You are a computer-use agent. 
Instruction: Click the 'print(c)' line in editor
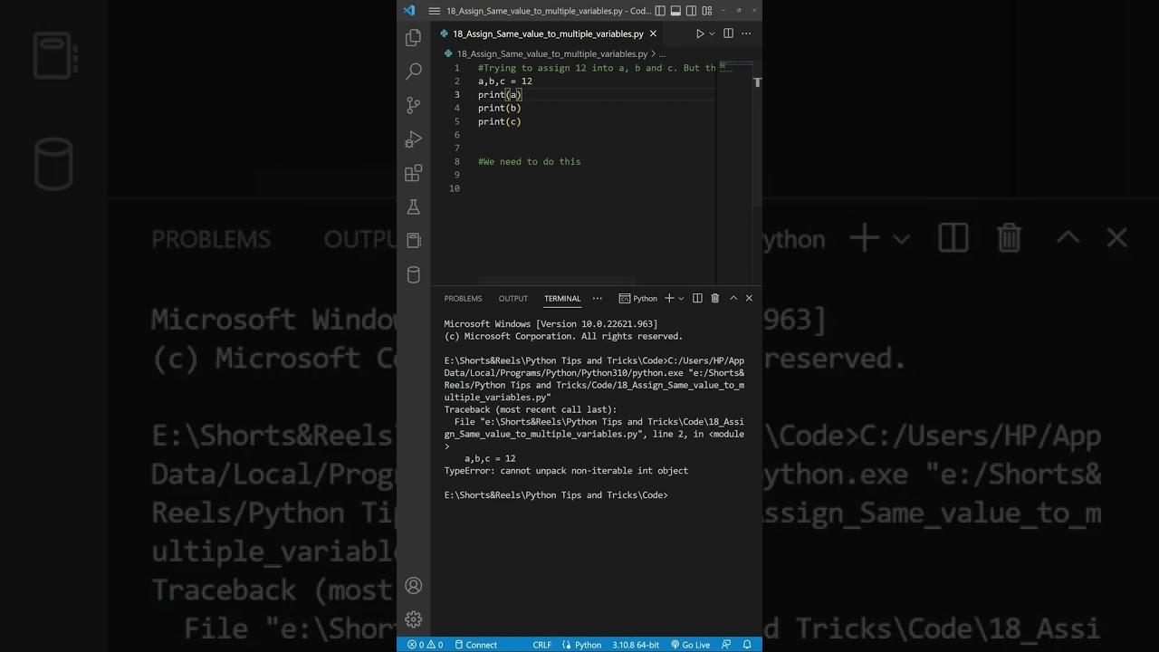[x=500, y=121]
